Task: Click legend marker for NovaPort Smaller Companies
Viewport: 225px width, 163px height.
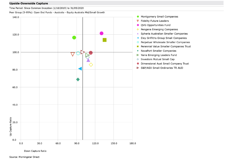Action: (138, 51)
